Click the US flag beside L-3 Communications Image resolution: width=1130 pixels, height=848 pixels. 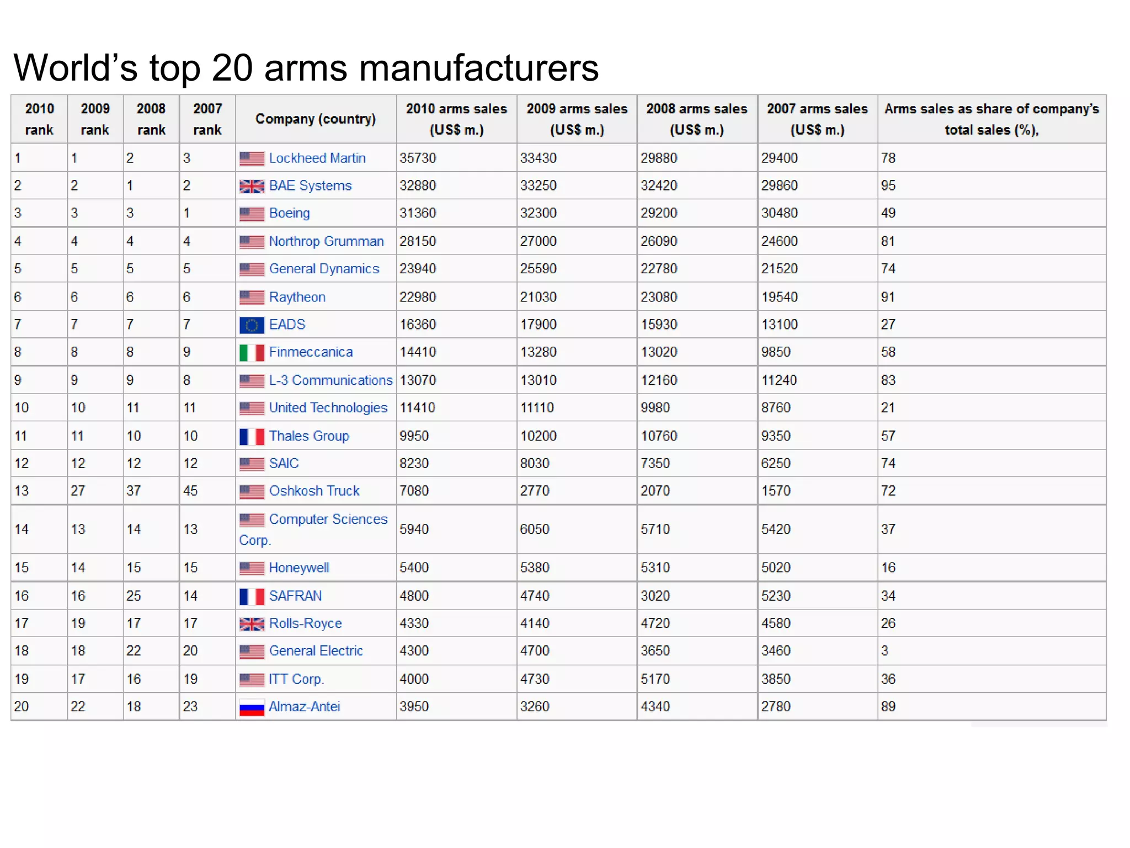tap(252, 381)
